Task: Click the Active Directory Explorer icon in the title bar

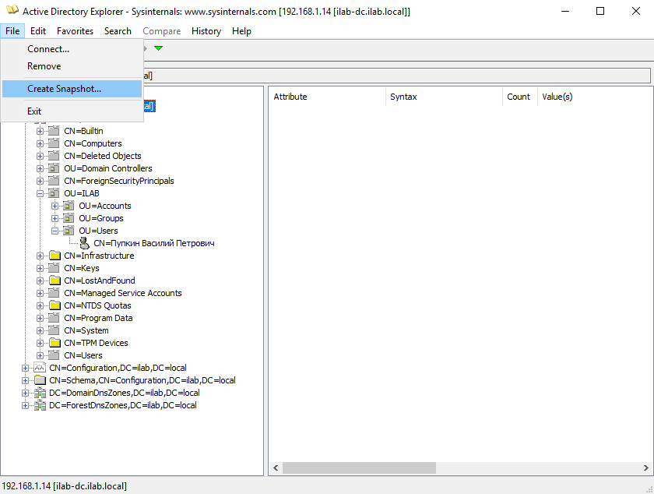Action: click(x=12, y=11)
